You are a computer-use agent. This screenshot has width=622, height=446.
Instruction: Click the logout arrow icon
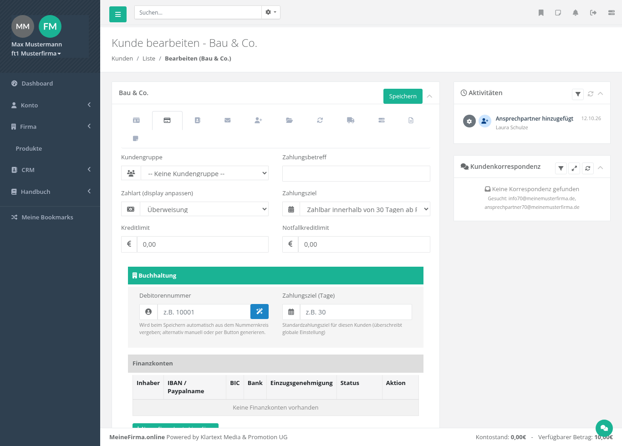[593, 13]
